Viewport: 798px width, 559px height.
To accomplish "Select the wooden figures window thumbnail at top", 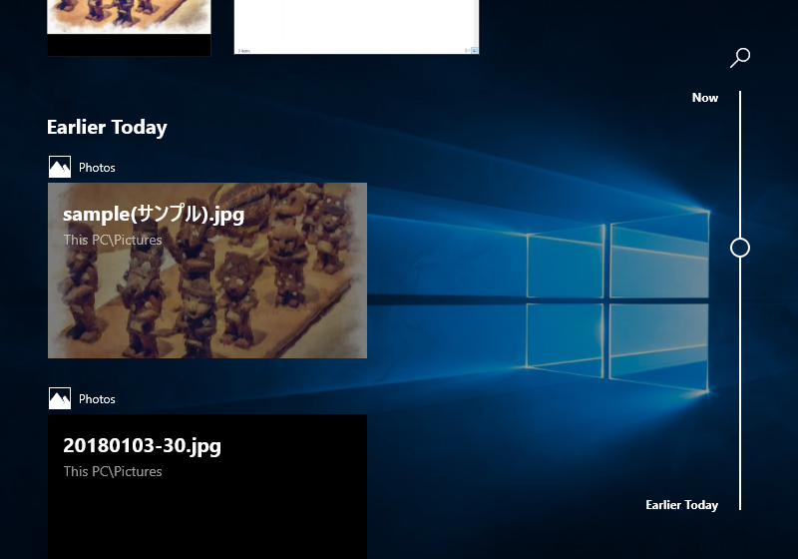I will click(x=129, y=27).
